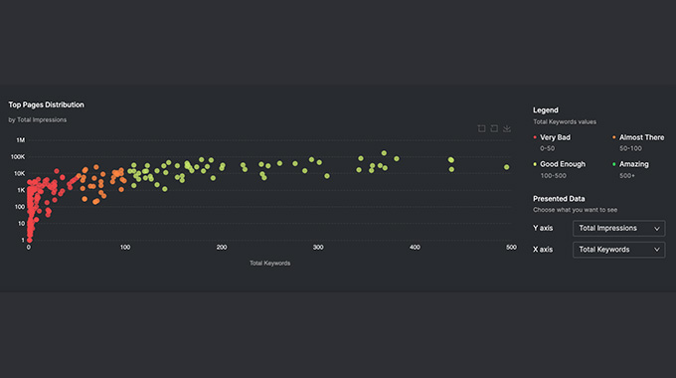The height and width of the screenshot is (378, 676).
Task: Click the 300 x-axis tick label
Action: coord(318,248)
